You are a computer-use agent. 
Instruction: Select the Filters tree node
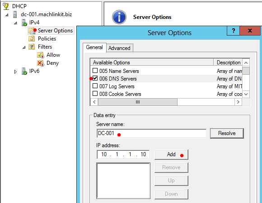pyautogui.click(x=45, y=47)
